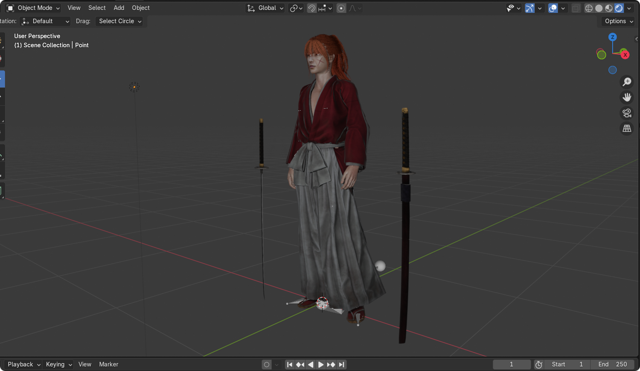The width and height of the screenshot is (640, 371).
Task: Click the current frame number field
Action: click(x=512, y=365)
